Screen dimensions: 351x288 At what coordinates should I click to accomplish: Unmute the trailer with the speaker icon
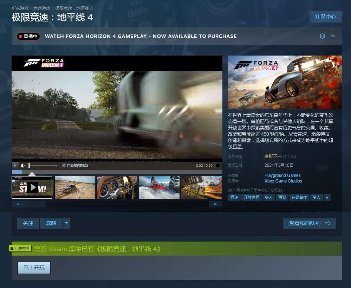[23, 165]
